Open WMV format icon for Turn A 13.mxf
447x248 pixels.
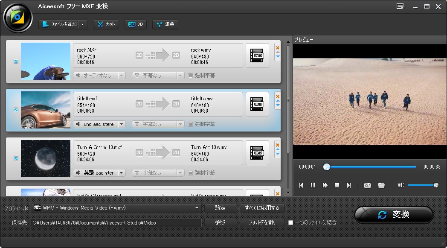tap(257, 153)
